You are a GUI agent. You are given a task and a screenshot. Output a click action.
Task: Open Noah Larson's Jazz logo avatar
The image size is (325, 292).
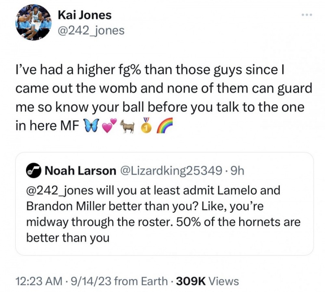[33, 171]
